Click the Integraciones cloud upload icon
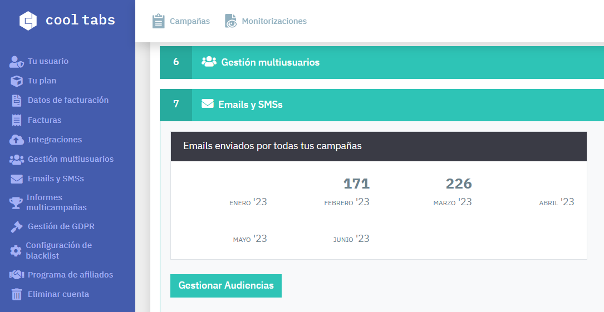Screen dimensions: 604x312 point(17,140)
